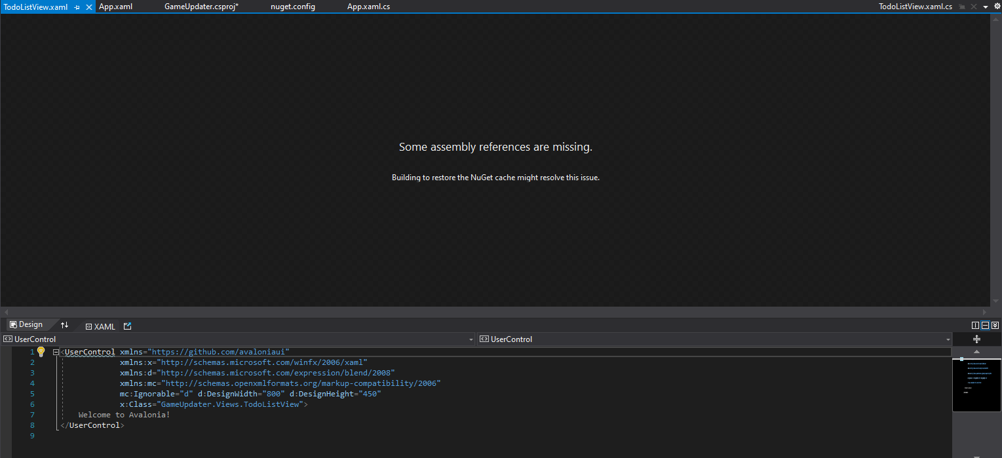Toggle the active horizontal split view button

coord(985,325)
